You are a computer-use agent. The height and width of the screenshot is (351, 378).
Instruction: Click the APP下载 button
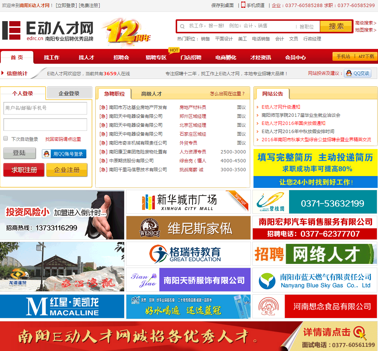(366, 56)
